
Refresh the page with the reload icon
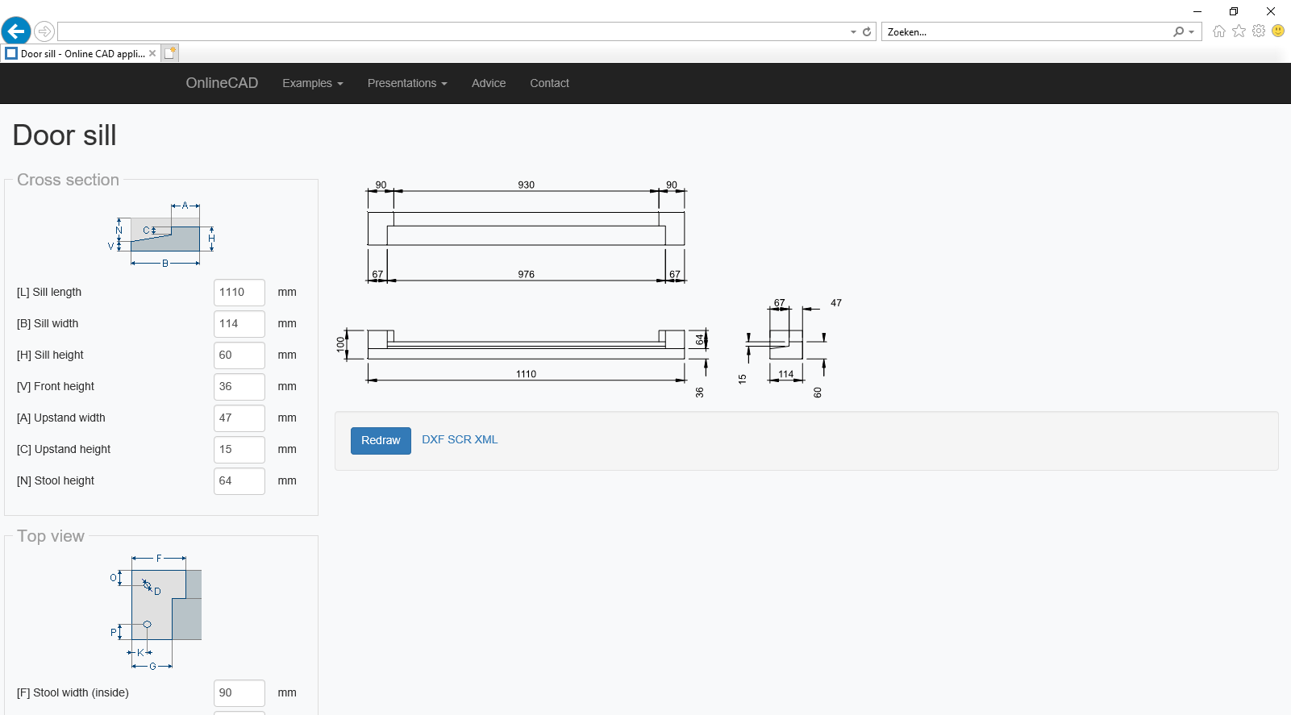coord(867,32)
